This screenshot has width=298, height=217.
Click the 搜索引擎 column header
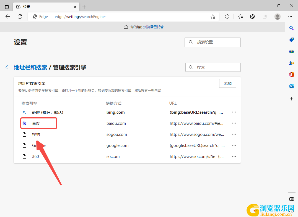click(29, 103)
